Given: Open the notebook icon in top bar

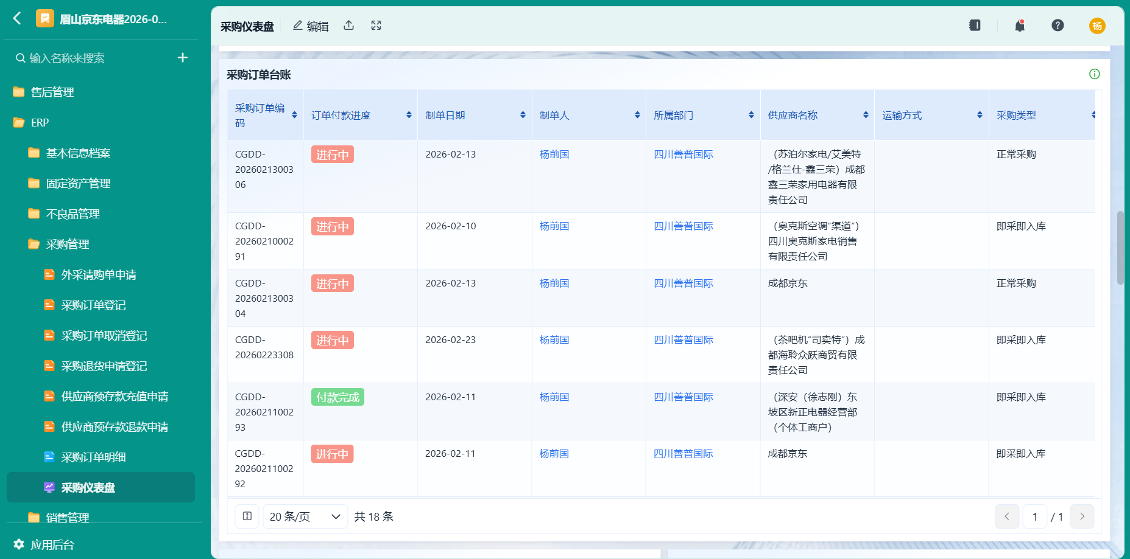Looking at the screenshot, I should 975,26.
